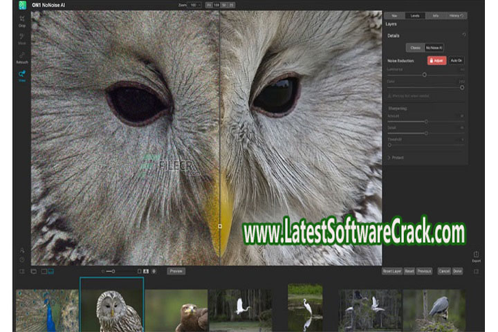Viewport: 498px width, 332px height.
Task: Expand the Protect section
Action: (x=398, y=158)
